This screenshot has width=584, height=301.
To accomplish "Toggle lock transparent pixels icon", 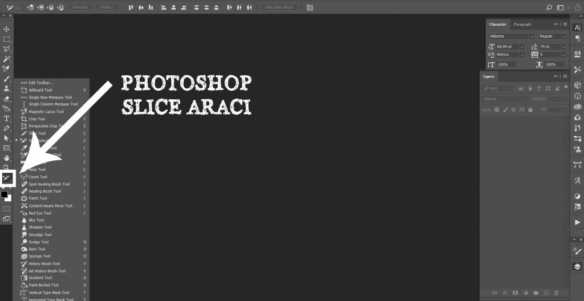I will pos(497,109).
